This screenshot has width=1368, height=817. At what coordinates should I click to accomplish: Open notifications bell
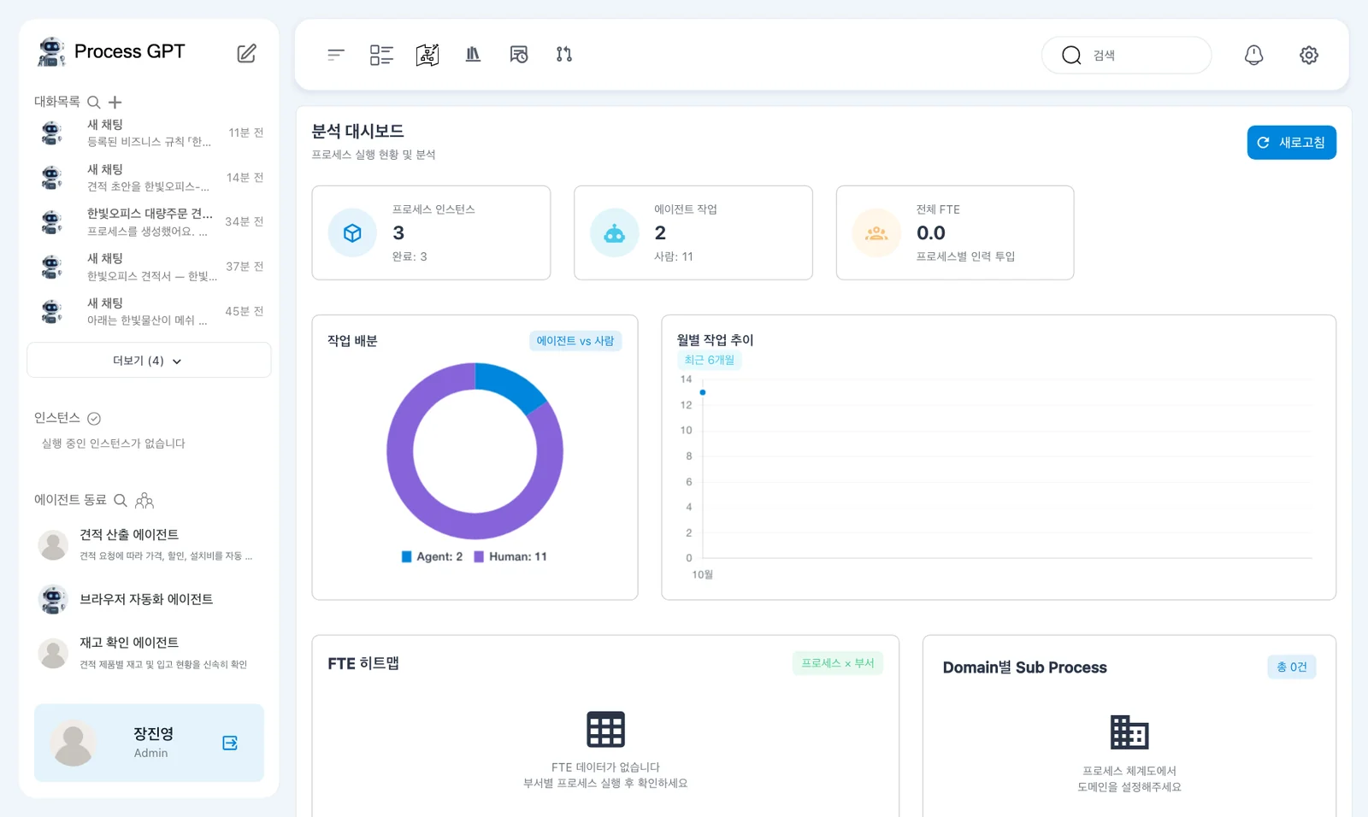point(1253,55)
